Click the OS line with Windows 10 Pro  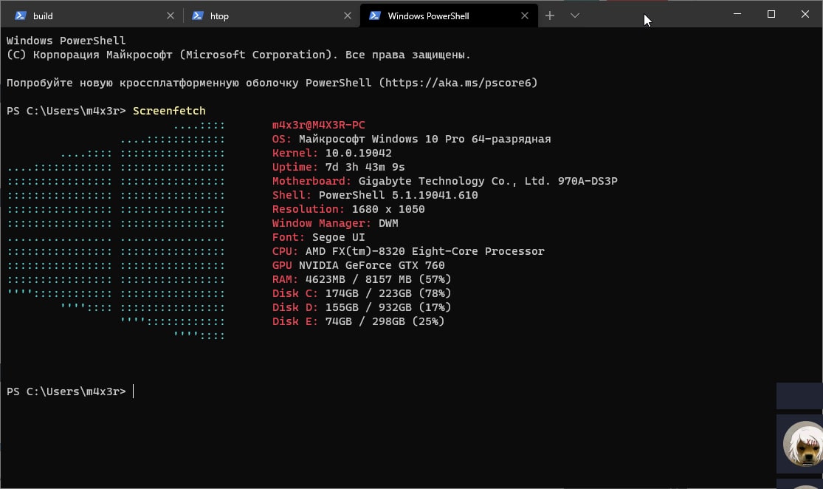point(412,139)
